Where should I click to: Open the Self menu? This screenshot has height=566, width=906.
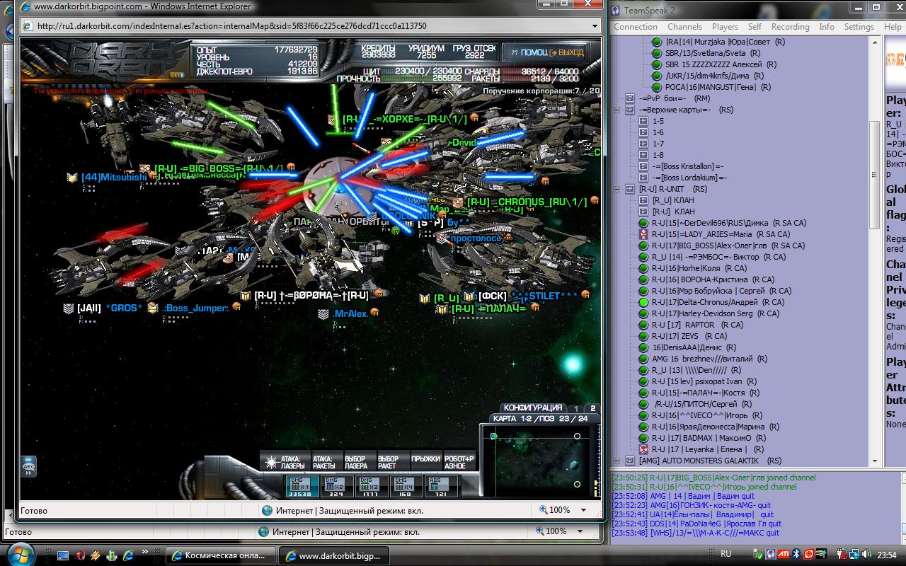(755, 27)
